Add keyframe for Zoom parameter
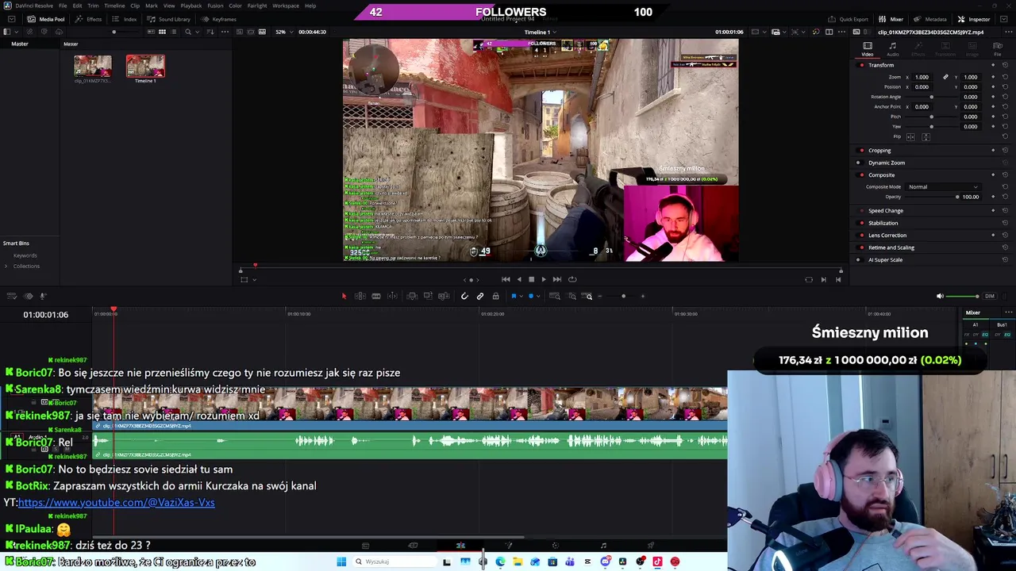This screenshot has width=1016, height=571. 993,77
